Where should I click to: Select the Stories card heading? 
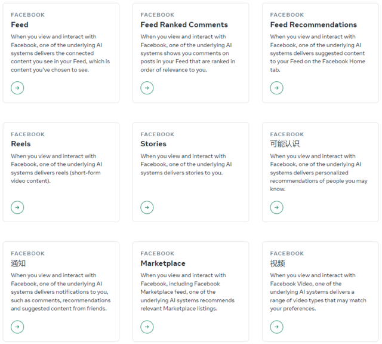[x=153, y=144]
